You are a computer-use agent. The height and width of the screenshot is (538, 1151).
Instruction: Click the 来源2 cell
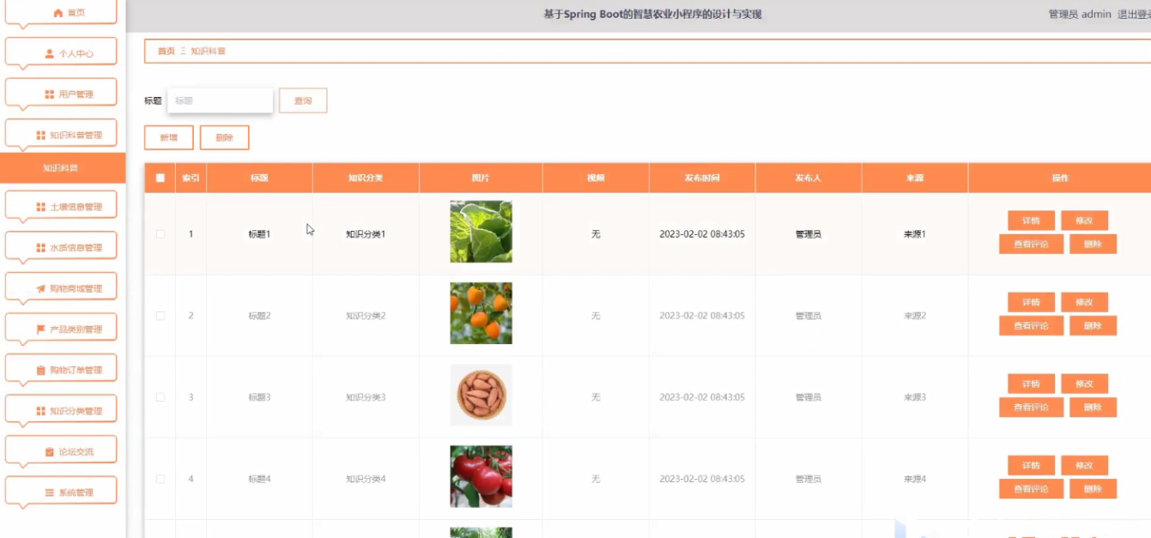(x=915, y=316)
